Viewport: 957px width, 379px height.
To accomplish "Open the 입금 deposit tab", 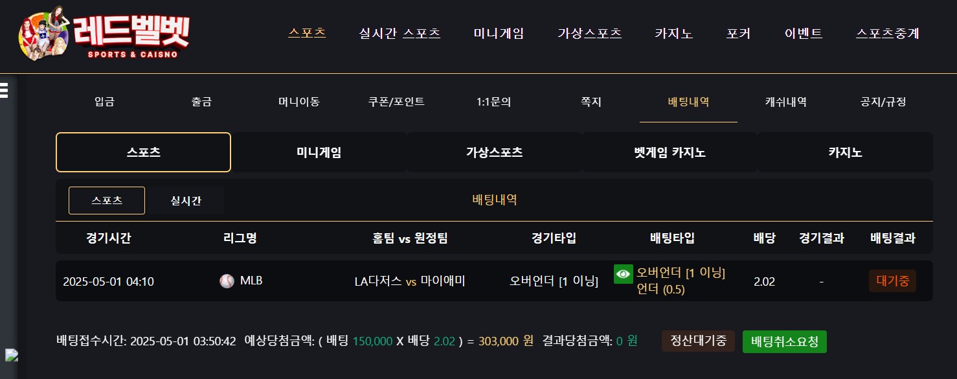I will [x=104, y=102].
